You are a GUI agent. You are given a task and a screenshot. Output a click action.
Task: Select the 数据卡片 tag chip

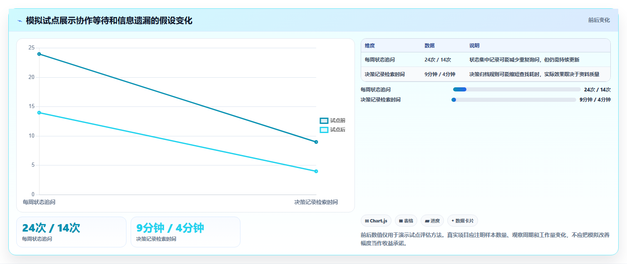coord(463,221)
